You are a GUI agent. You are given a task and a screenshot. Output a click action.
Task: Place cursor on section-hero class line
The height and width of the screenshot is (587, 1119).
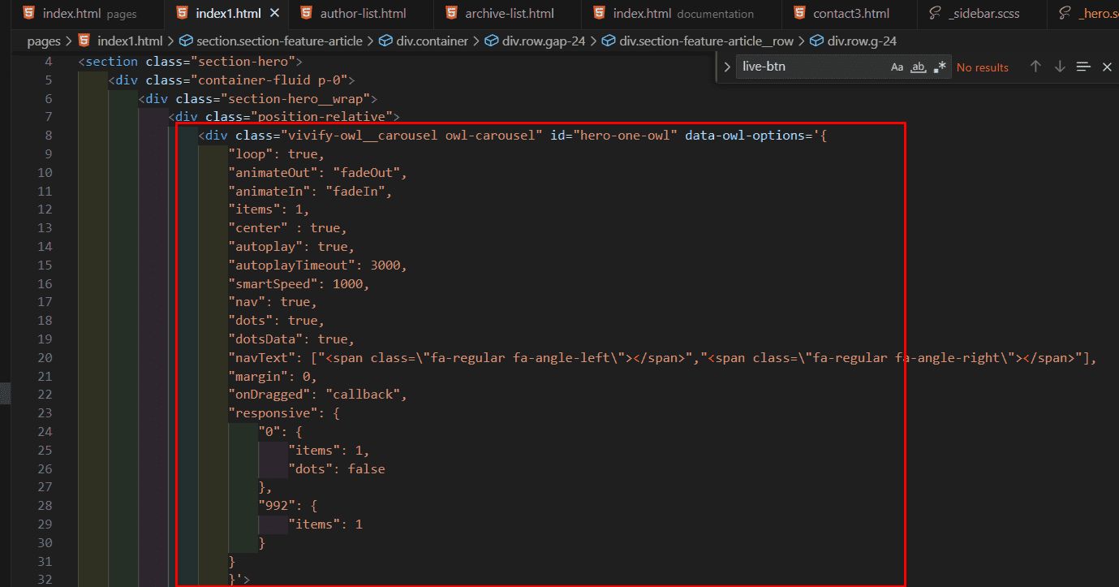(x=190, y=62)
